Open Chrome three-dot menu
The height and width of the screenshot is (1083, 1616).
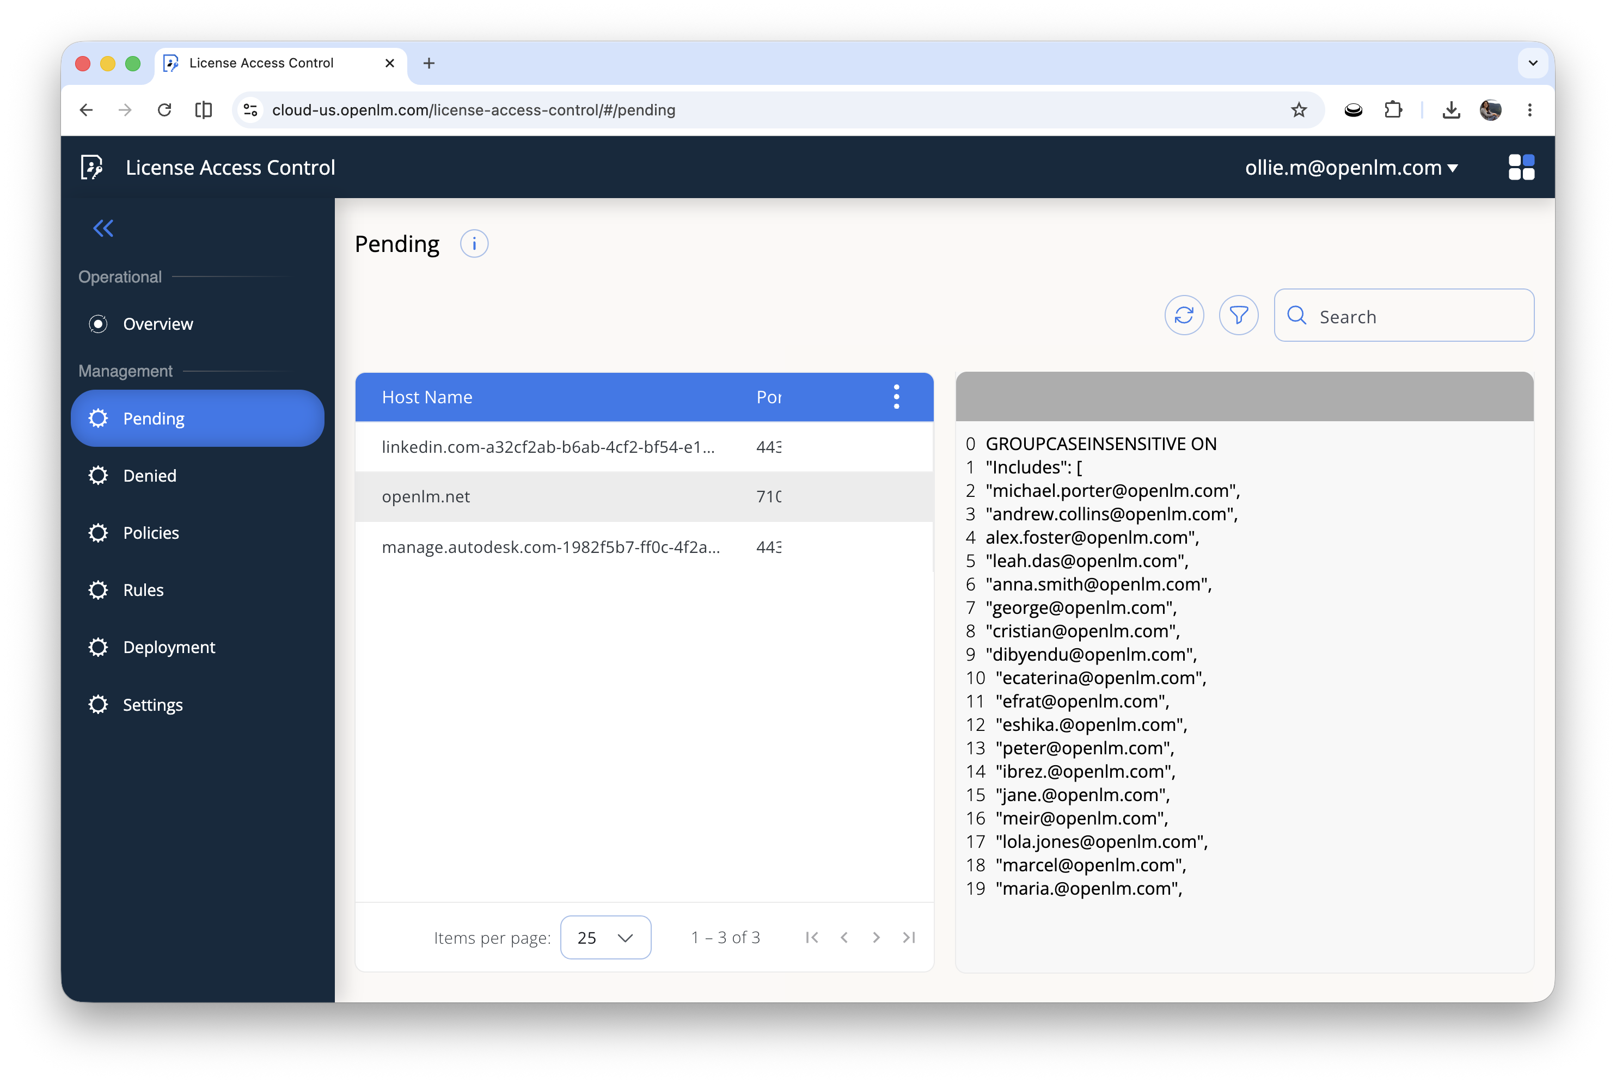click(1529, 110)
